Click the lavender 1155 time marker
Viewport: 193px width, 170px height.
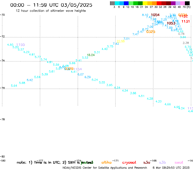click(x=21, y=45)
